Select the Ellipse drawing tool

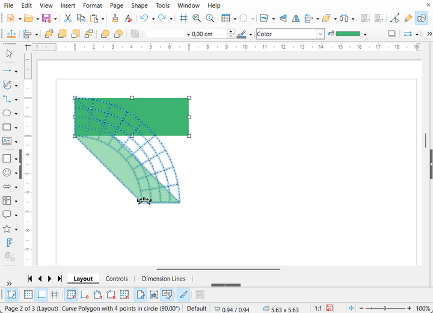click(7, 113)
